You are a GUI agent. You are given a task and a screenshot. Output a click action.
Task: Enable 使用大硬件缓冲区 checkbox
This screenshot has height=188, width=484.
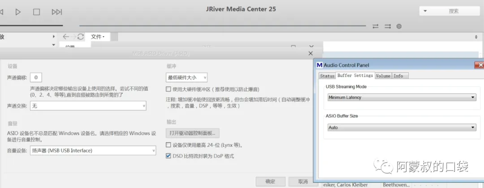(168, 90)
